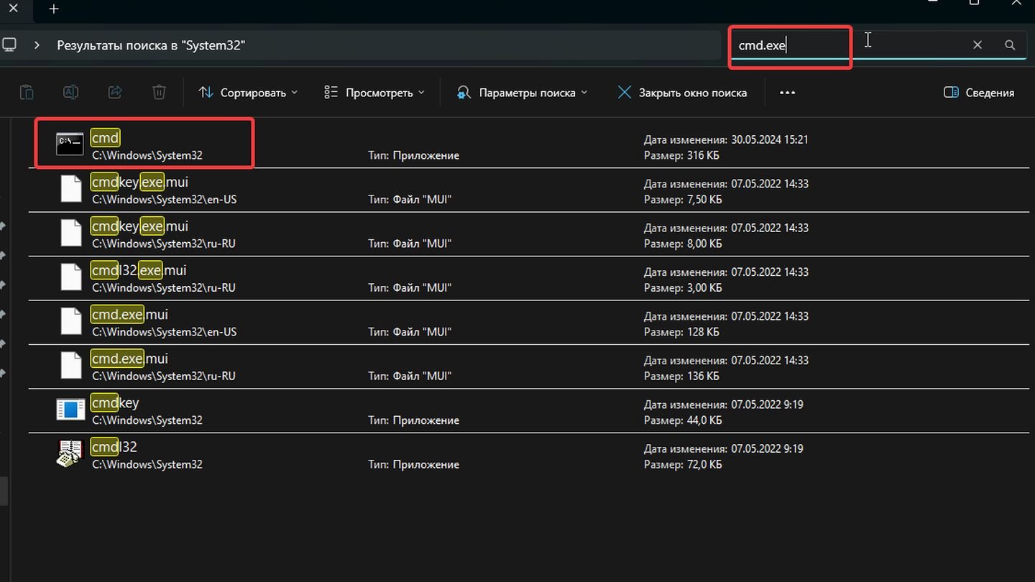This screenshot has width=1035, height=582.
Task: Open a new tab with plus button
Action: (54, 9)
